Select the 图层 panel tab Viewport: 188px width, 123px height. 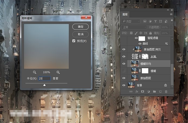[x=126, y=15]
